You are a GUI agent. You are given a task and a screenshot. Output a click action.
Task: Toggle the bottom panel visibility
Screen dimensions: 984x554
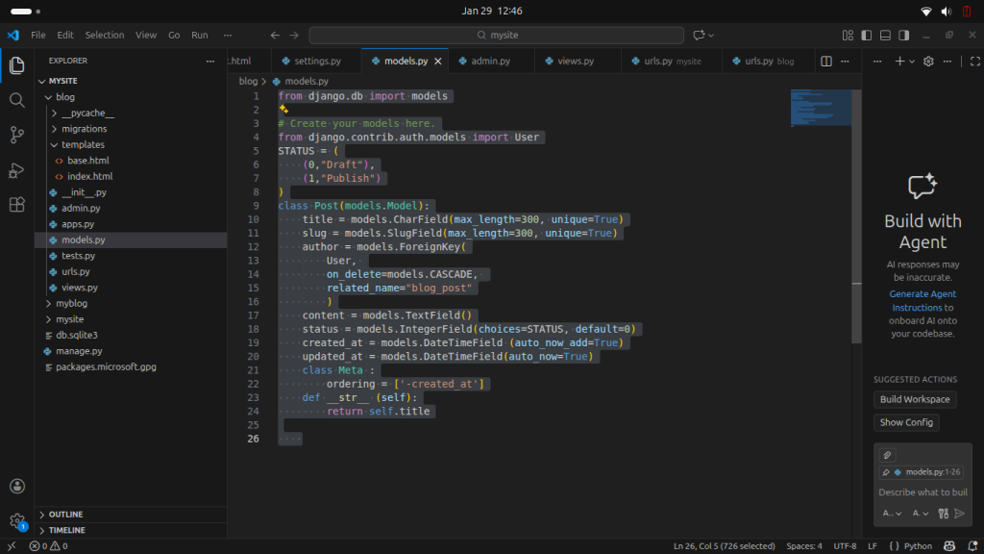[886, 36]
